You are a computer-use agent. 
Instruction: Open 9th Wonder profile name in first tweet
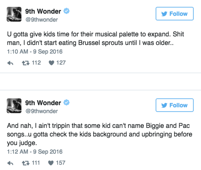click(x=43, y=11)
